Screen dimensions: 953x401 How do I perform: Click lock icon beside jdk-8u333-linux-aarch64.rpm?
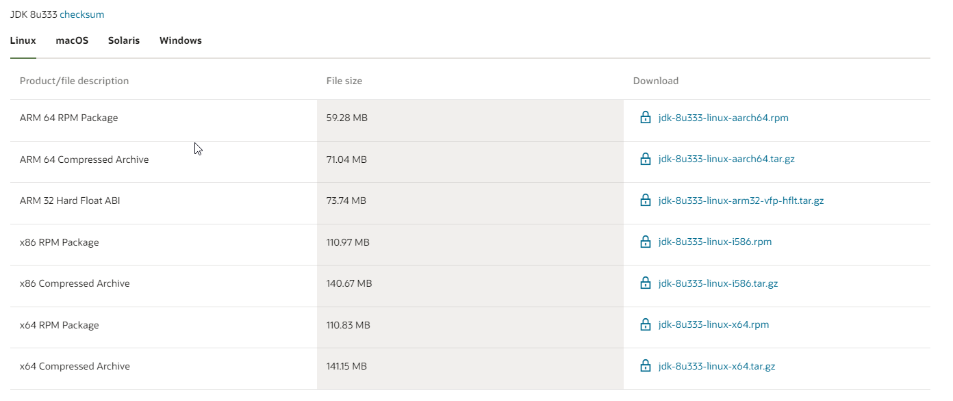point(645,118)
